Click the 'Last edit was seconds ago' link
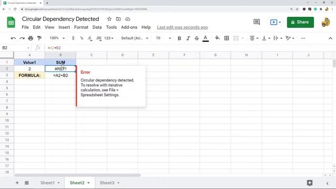Image resolution: width=336 pixels, height=189 pixels. tap(182, 27)
